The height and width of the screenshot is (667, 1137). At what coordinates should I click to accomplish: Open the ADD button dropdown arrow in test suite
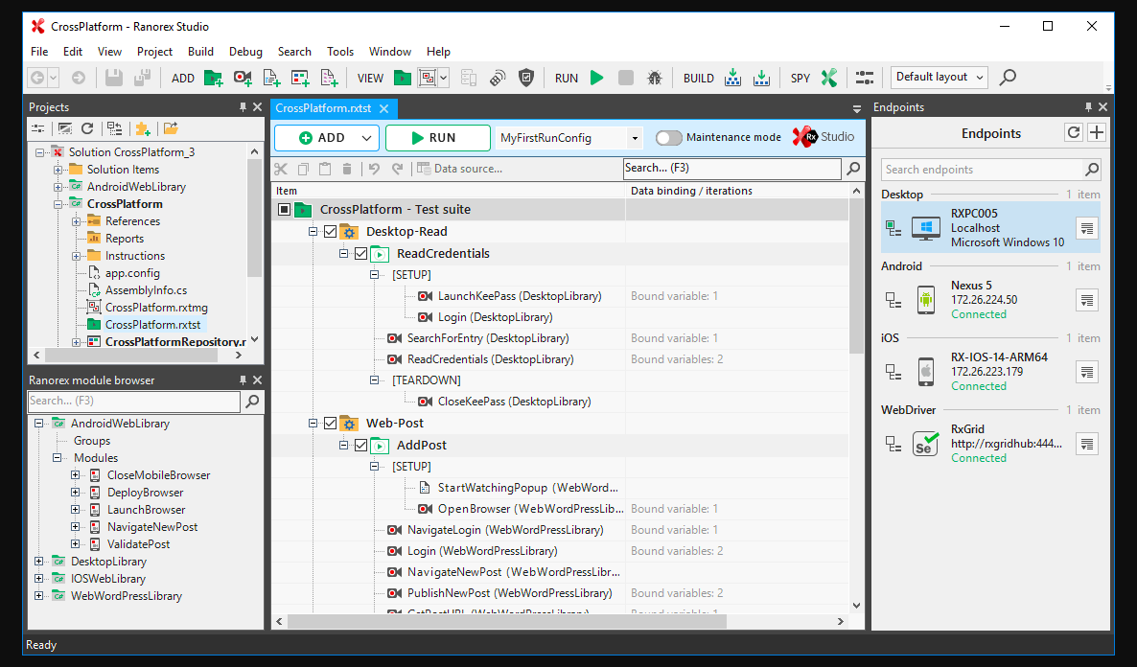pyautogui.click(x=367, y=138)
